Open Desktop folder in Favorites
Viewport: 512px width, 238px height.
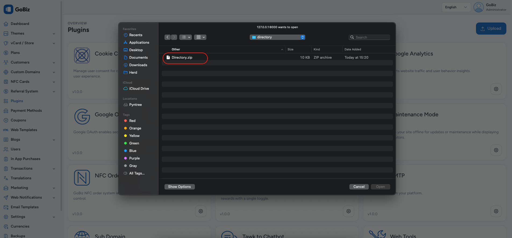[136, 50]
